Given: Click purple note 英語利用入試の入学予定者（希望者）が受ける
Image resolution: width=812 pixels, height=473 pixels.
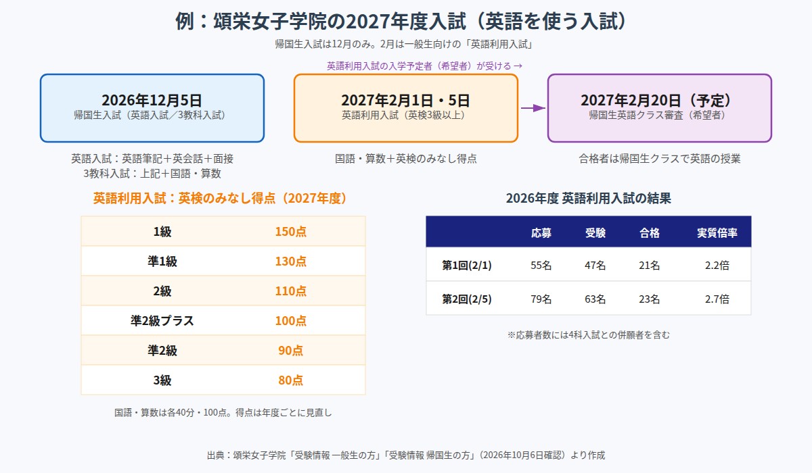Looking at the screenshot, I should [x=420, y=66].
